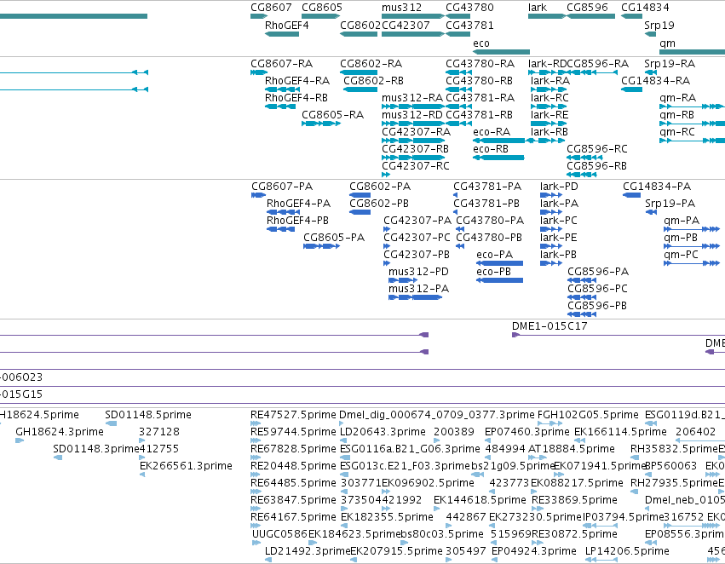Select the lark gene glyph

click(547, 16)
